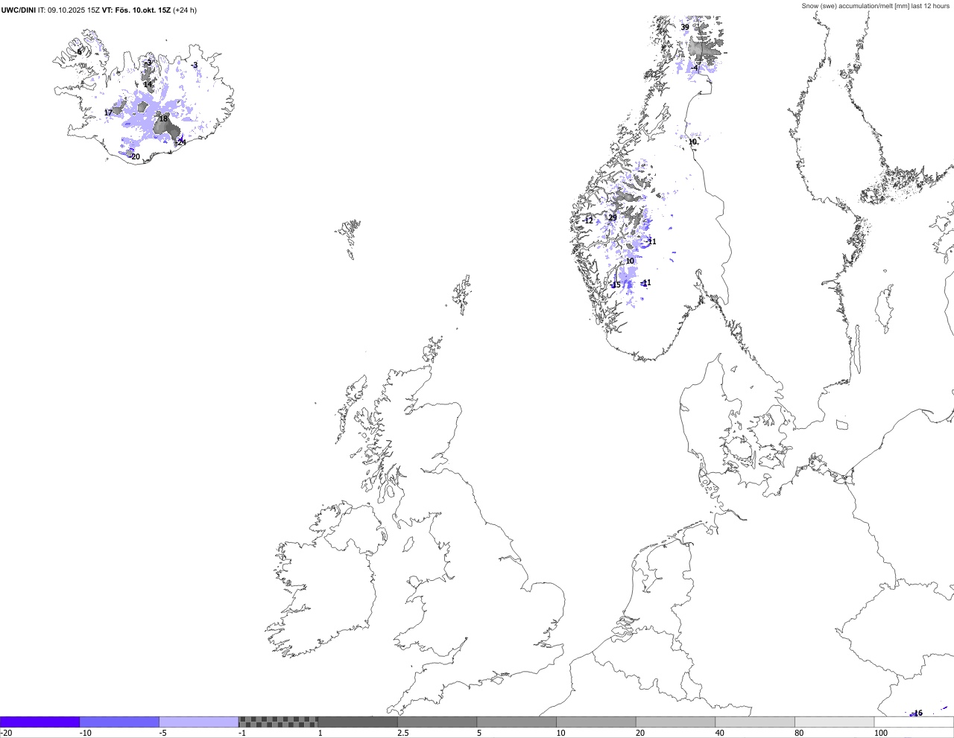Screen dimensions: 954x738
Task: Click the (+24 h) forecast lead text
Action: [x=185, y=10]
